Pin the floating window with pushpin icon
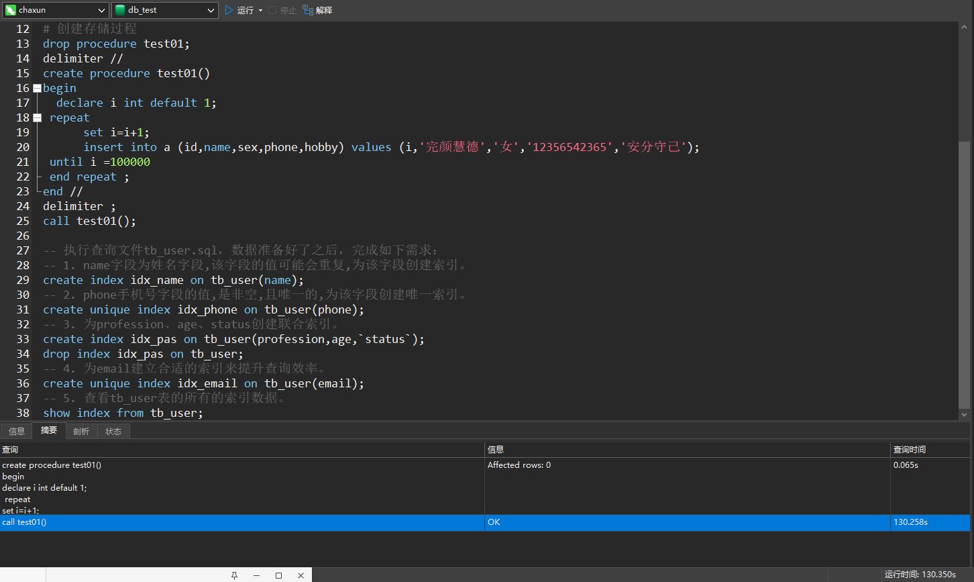Image resolution: width=974 pixels, height=582 pixels. (235, 575)
